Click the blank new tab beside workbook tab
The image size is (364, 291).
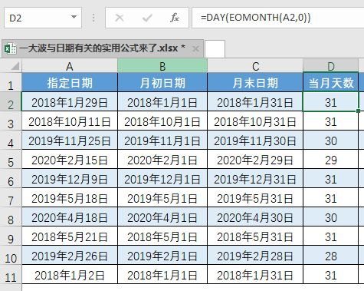tap(215, 48)
